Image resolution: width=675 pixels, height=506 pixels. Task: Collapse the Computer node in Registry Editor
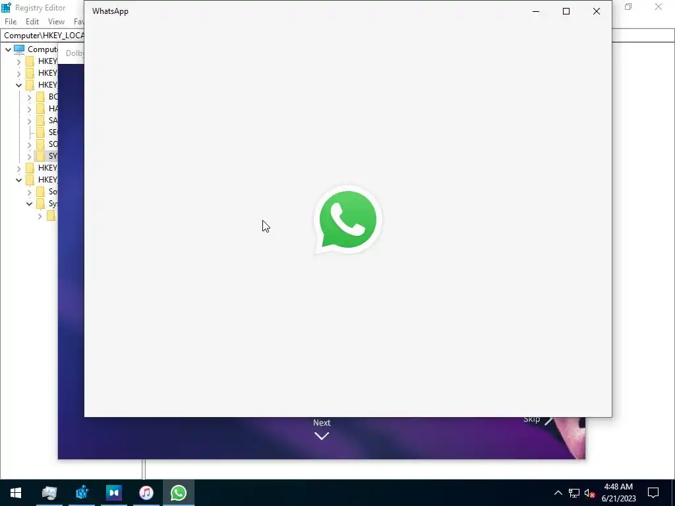tap(8, 49)
